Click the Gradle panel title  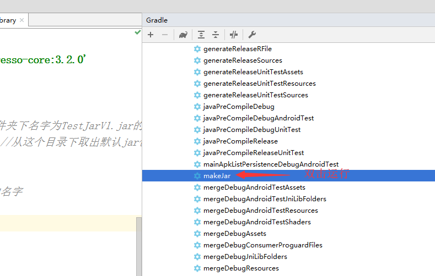[157, 20]
